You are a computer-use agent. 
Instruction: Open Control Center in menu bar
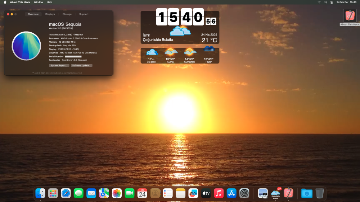(x=332, y=2)
